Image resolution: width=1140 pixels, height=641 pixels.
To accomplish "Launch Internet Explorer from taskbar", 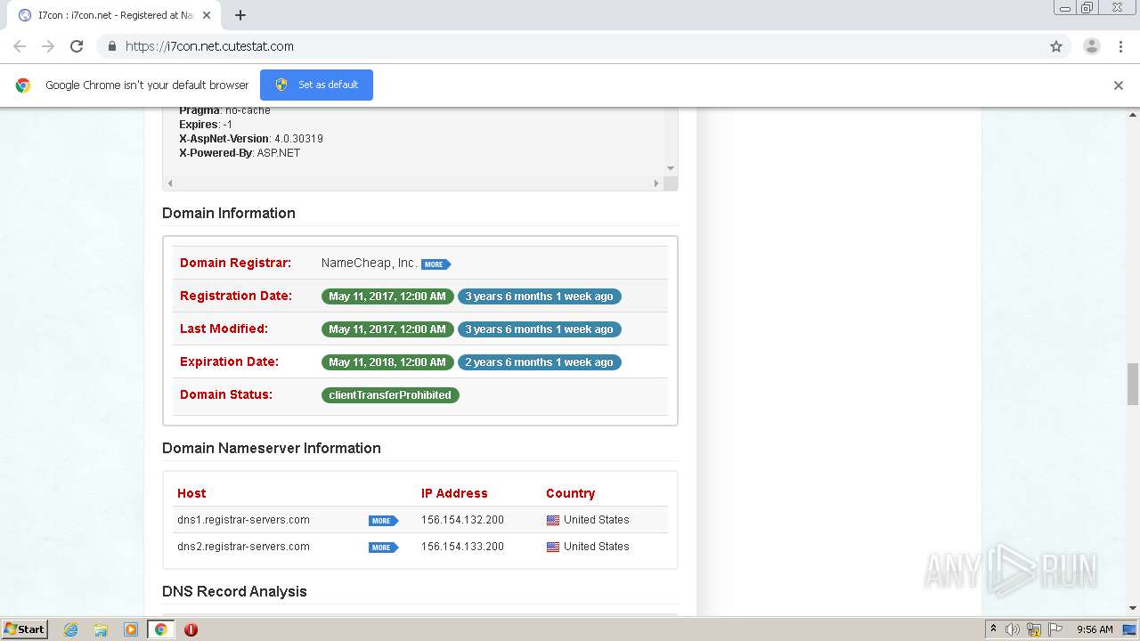I will coord(70,629).
